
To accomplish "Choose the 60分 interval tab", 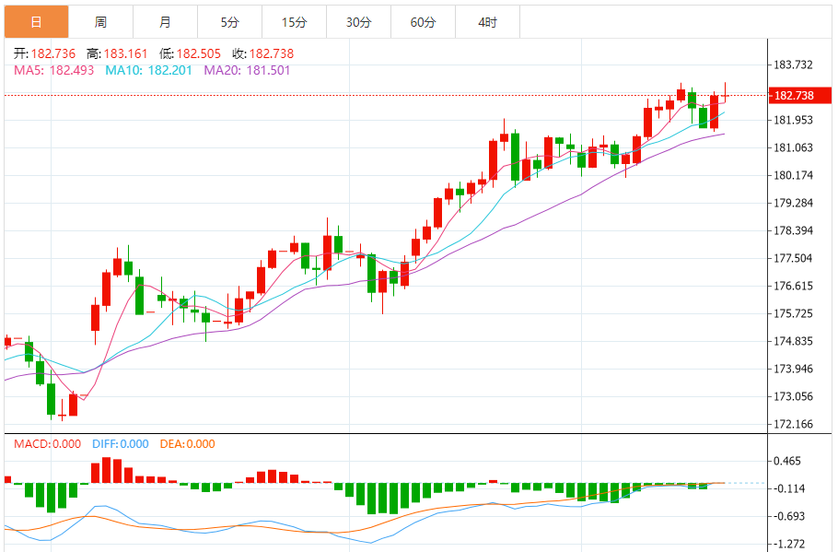I will click(423, 21).
